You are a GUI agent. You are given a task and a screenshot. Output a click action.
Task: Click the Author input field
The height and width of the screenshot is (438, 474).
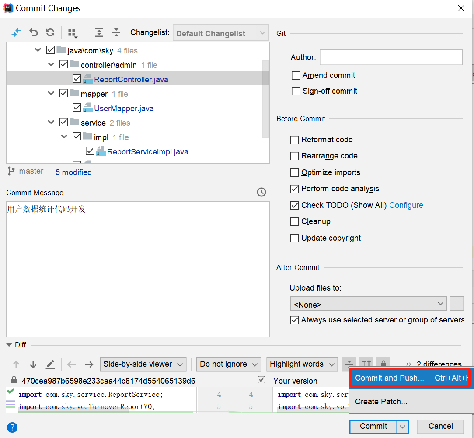click(390, 57)
